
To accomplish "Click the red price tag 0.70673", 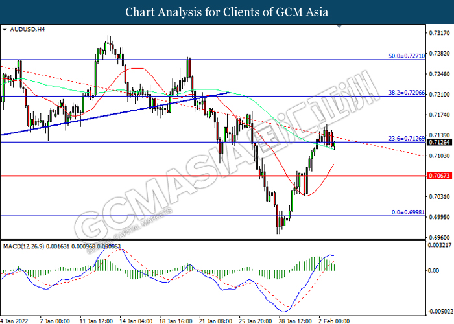I will (x=439, y=176).
